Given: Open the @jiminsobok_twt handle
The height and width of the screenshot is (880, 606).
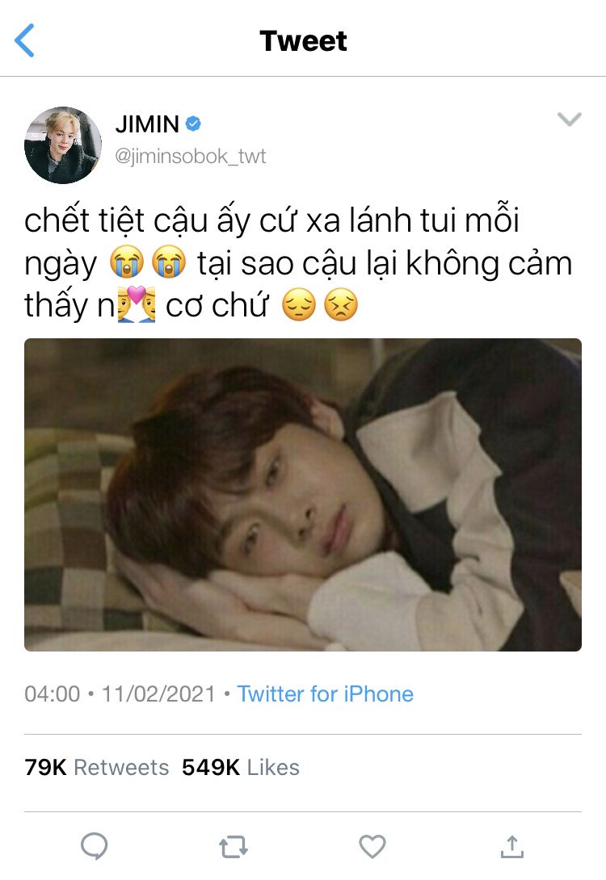Looking at the screenshot, I should pyautogui.click(x=191, y=156).
